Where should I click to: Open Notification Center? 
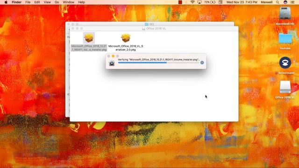pos(292,2)
